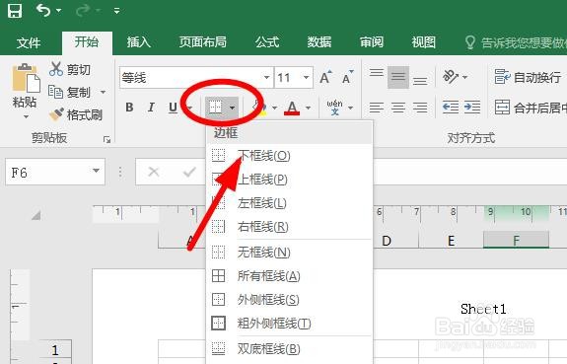Click the Tell Me lightbulb search box

[x=516, y=43]
